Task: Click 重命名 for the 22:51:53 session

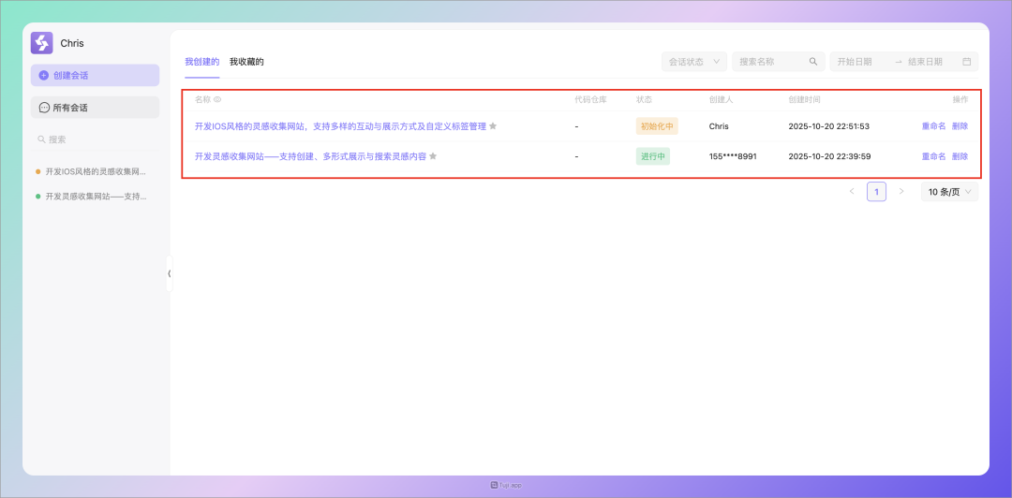Action: (933, 126)
